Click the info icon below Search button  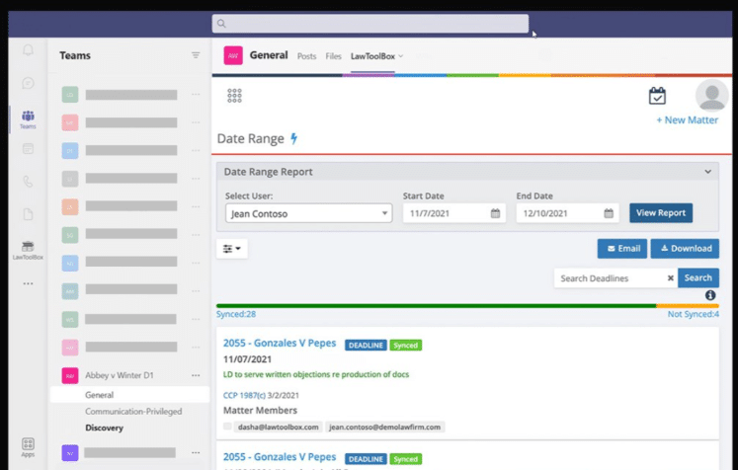click(x=710, y=295)
